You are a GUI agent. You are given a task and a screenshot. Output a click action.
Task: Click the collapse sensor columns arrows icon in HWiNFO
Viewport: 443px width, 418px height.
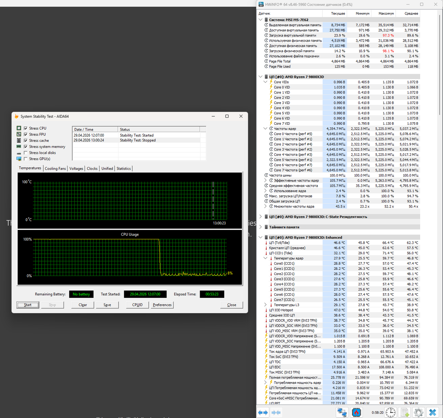[276, 412]
